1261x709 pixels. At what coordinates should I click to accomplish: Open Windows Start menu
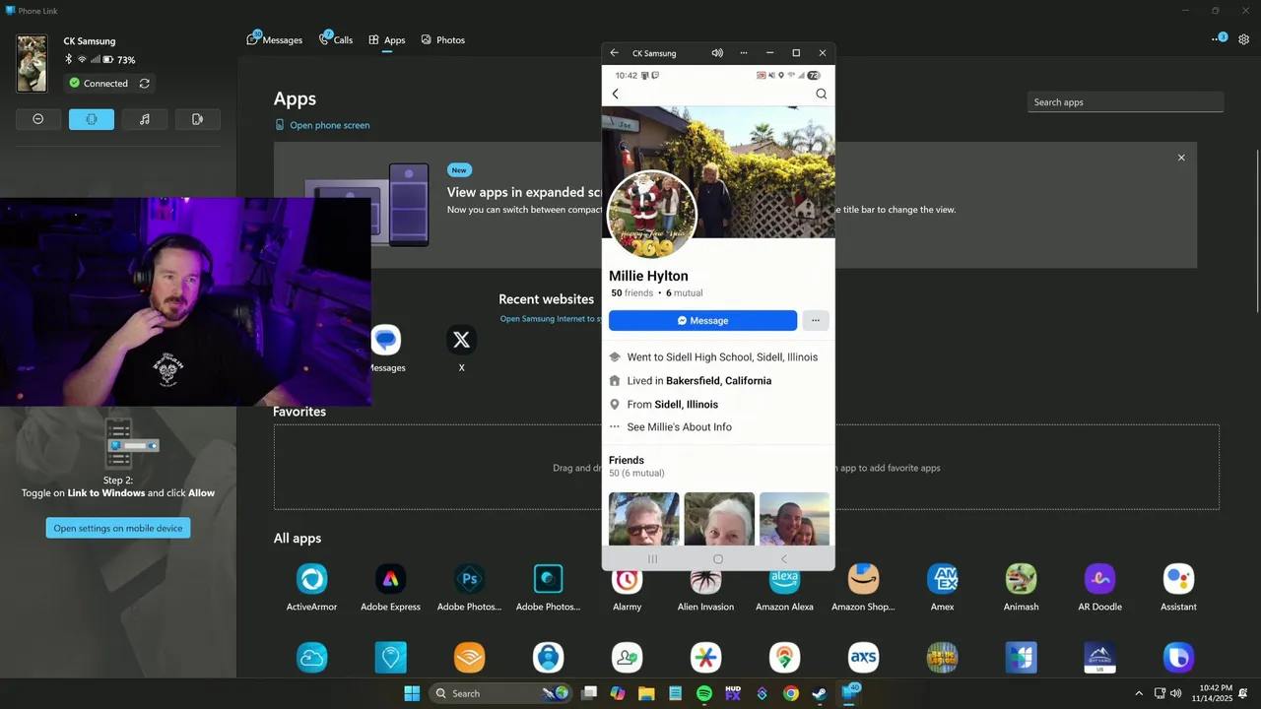[412, 693]
